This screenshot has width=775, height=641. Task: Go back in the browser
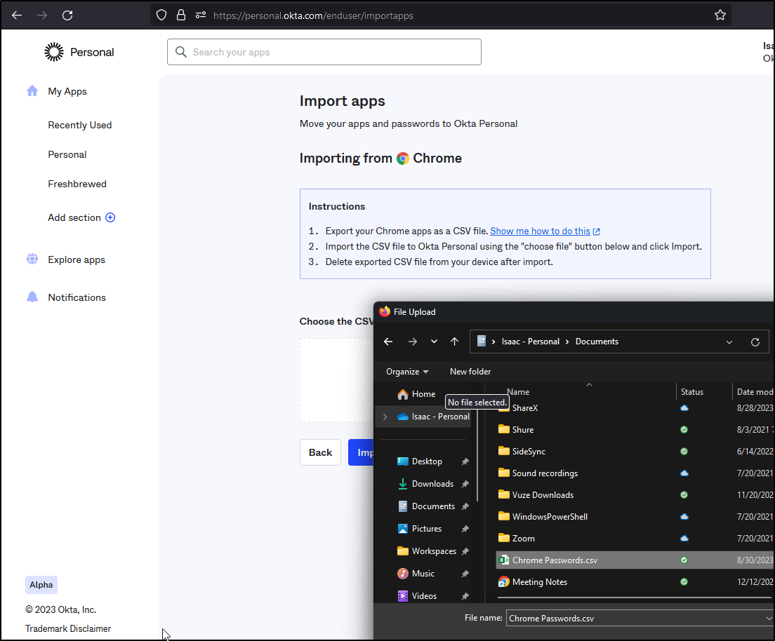pos(17,15)
